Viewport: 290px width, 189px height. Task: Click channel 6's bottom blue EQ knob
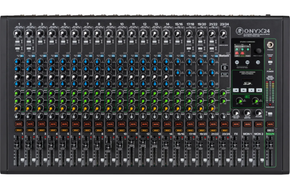(x=75, y=84)
